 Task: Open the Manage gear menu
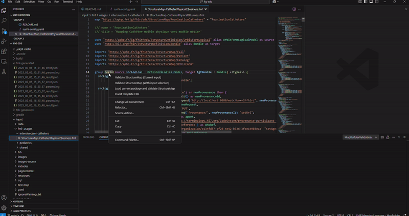[4, 208]
